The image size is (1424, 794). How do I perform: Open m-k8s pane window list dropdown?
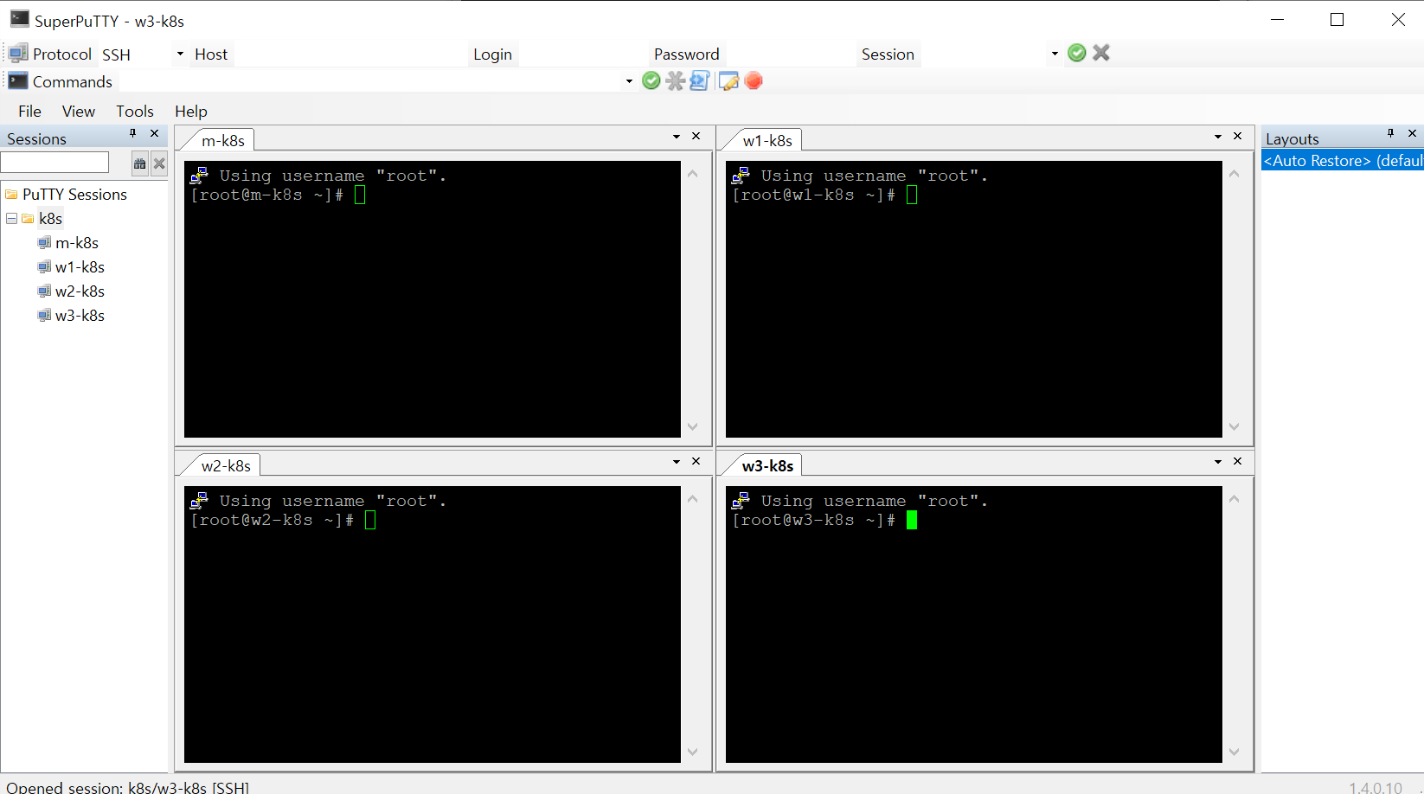677,137
